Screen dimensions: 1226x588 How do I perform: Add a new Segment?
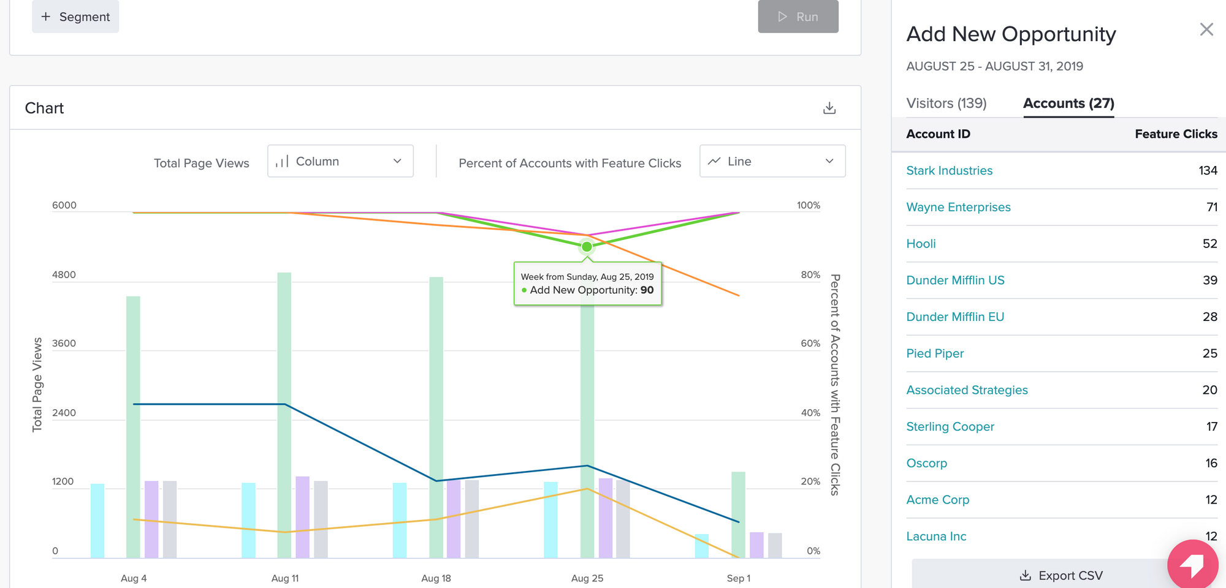[x=75, y=17]
